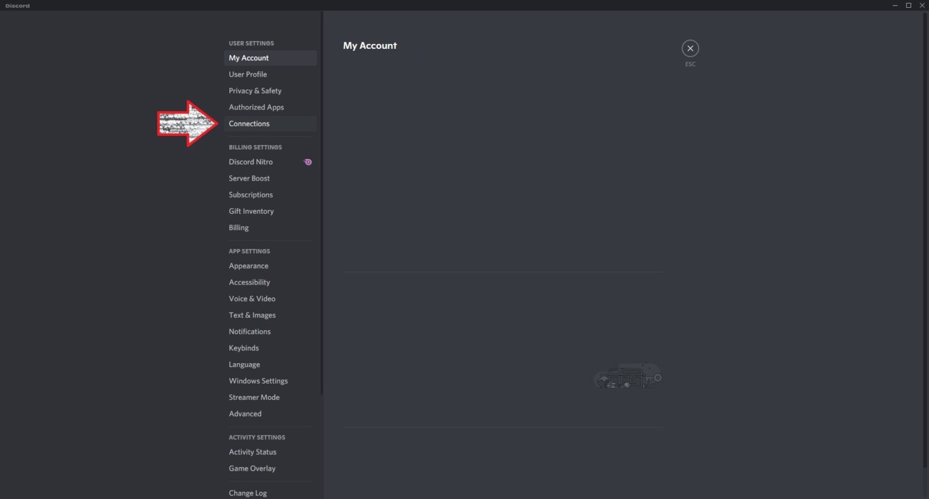The height and width of the screenshot is (499, 929).
Task: Open the Connections settings page
Action: pos(249,124)
